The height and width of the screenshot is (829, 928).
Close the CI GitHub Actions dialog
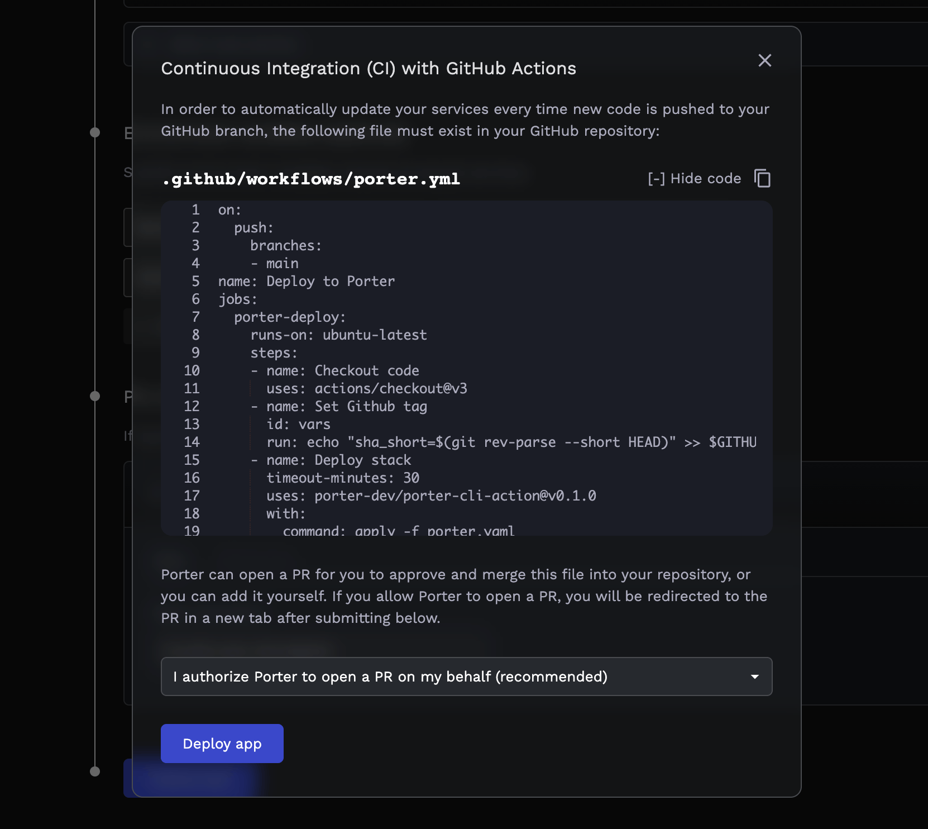click(x=764, y=60)
